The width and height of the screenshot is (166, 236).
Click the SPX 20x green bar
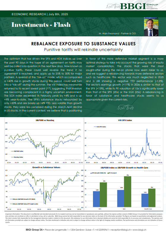103,195
